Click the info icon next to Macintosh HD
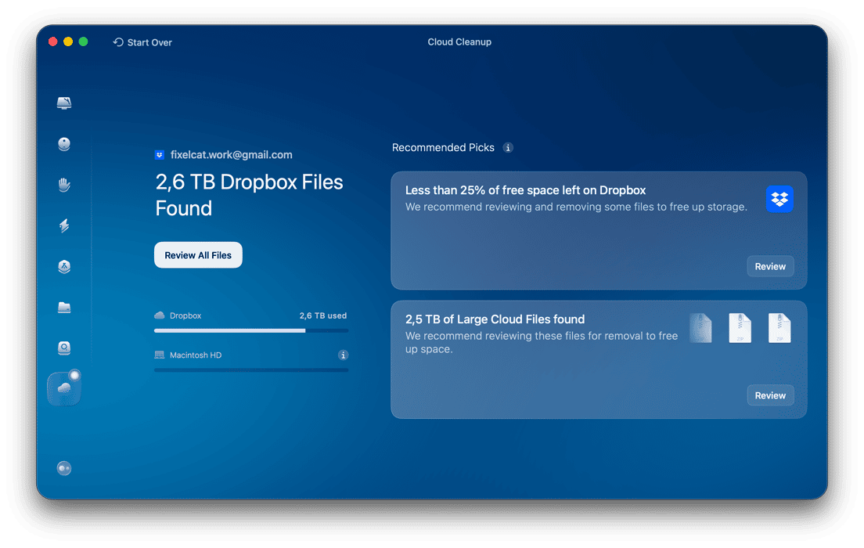 pos(342,355)
